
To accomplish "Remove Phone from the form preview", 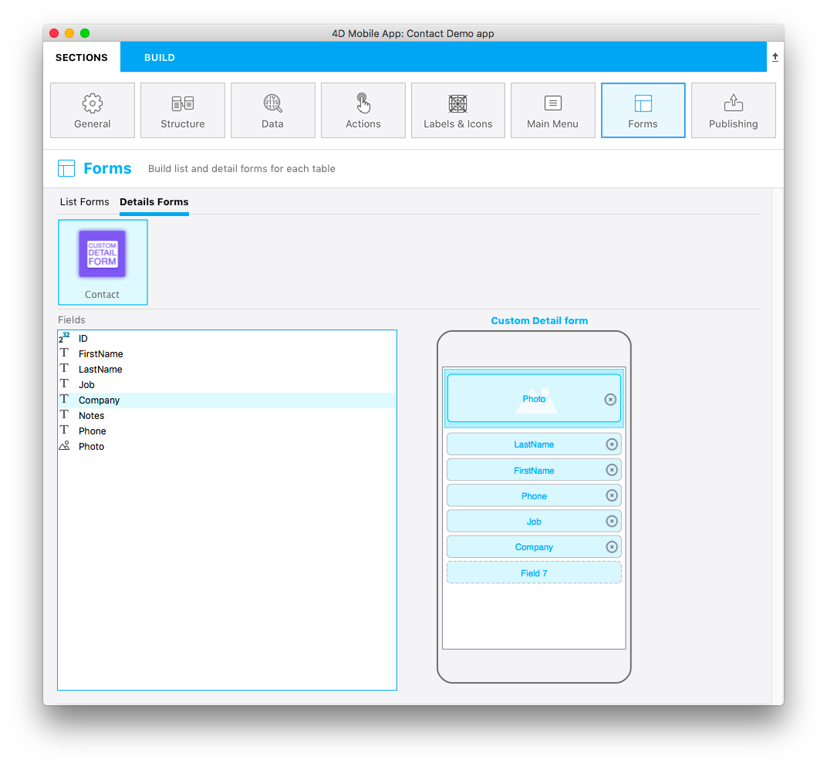I will (612, 495).
